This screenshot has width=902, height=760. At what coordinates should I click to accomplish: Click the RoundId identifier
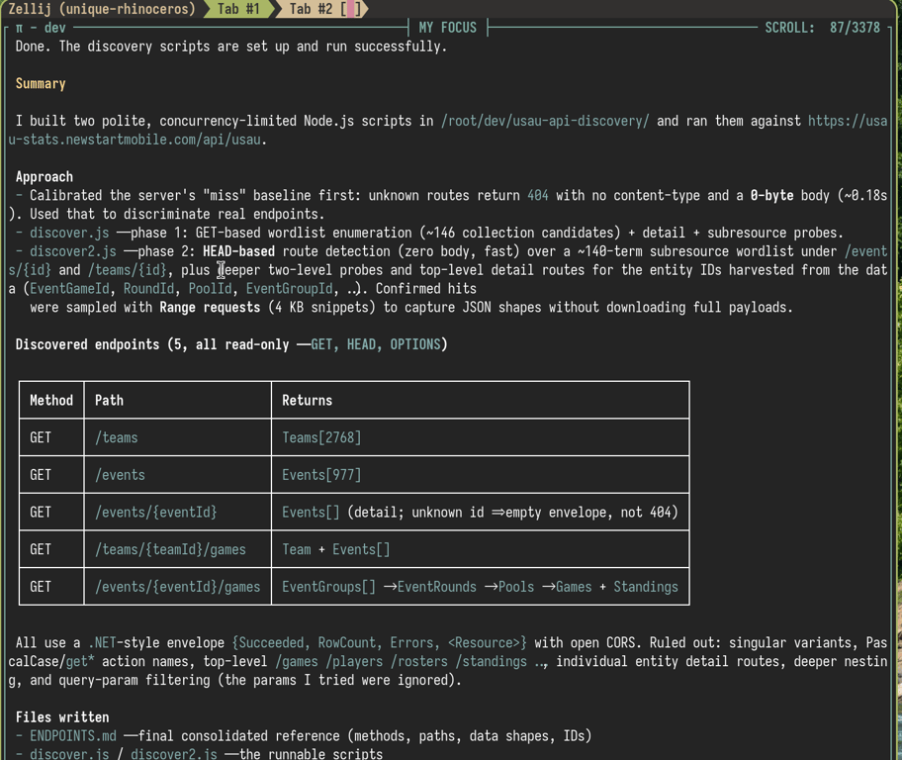148,288
